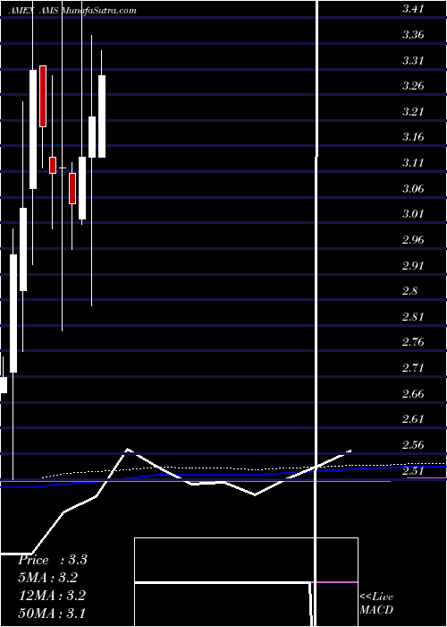This screenshot has width=447, height=627.
Task: Click the AMEX AMS MunafaSutra.com chart title
Action: coord(73,11)
